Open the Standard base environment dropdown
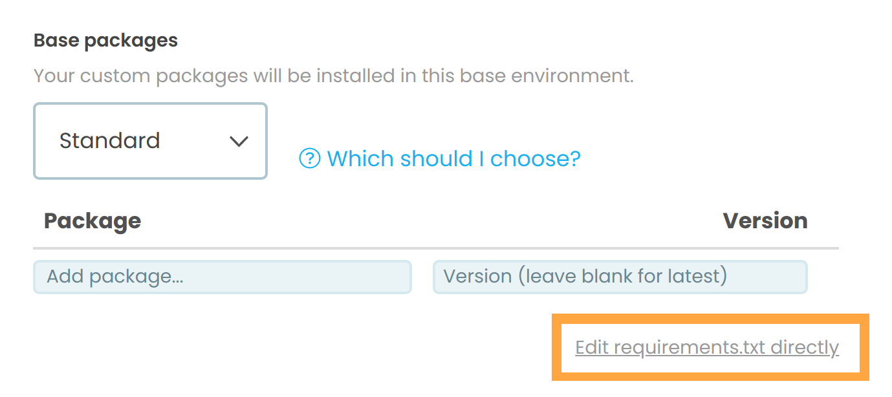The image size is (892, 397). 150,141
